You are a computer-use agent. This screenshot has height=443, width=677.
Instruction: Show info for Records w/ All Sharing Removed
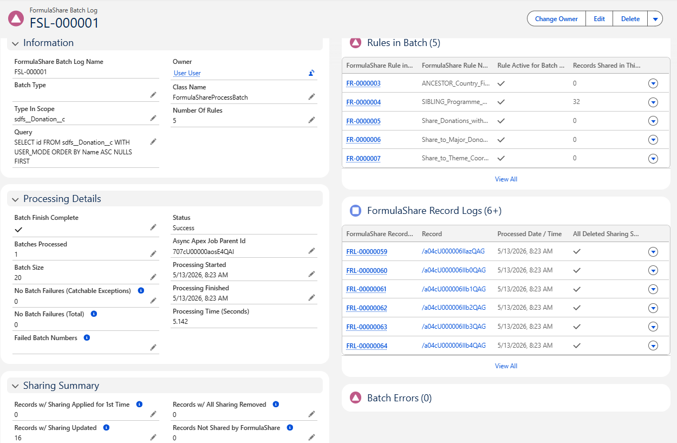pyautogui.click(x=276, y=405)
